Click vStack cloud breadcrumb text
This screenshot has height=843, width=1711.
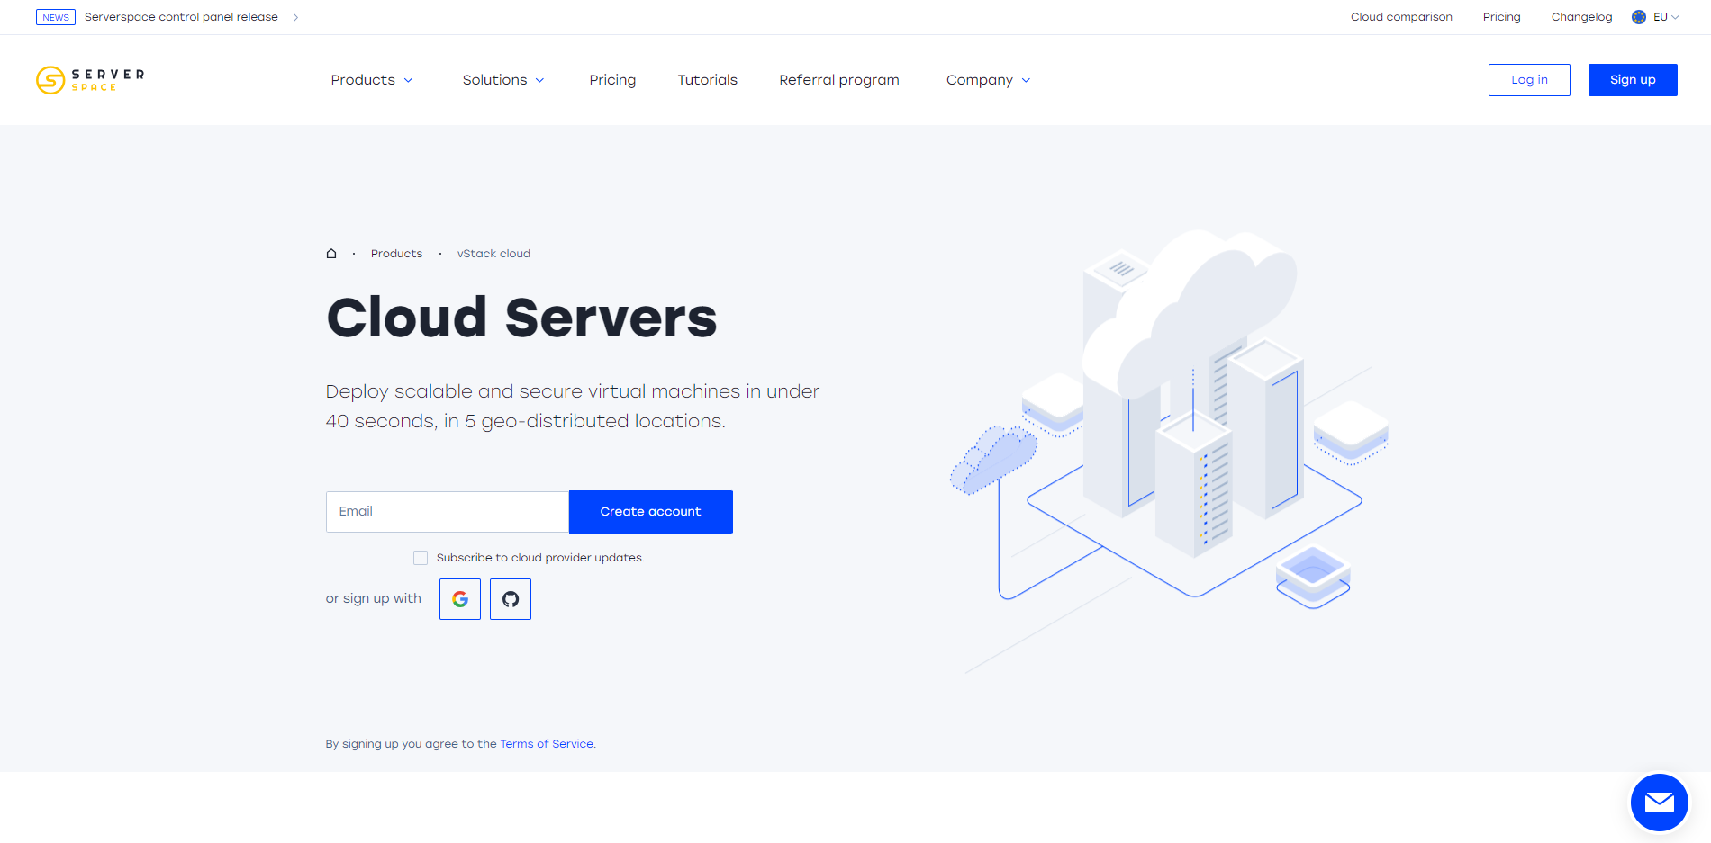click(x=493, y=254)
